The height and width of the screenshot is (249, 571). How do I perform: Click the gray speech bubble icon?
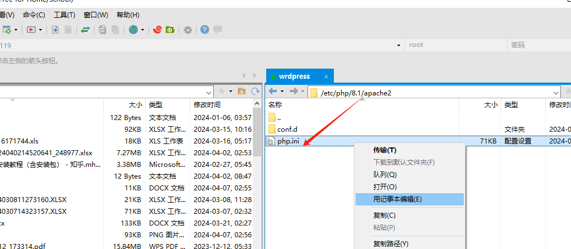pos(217,30)
